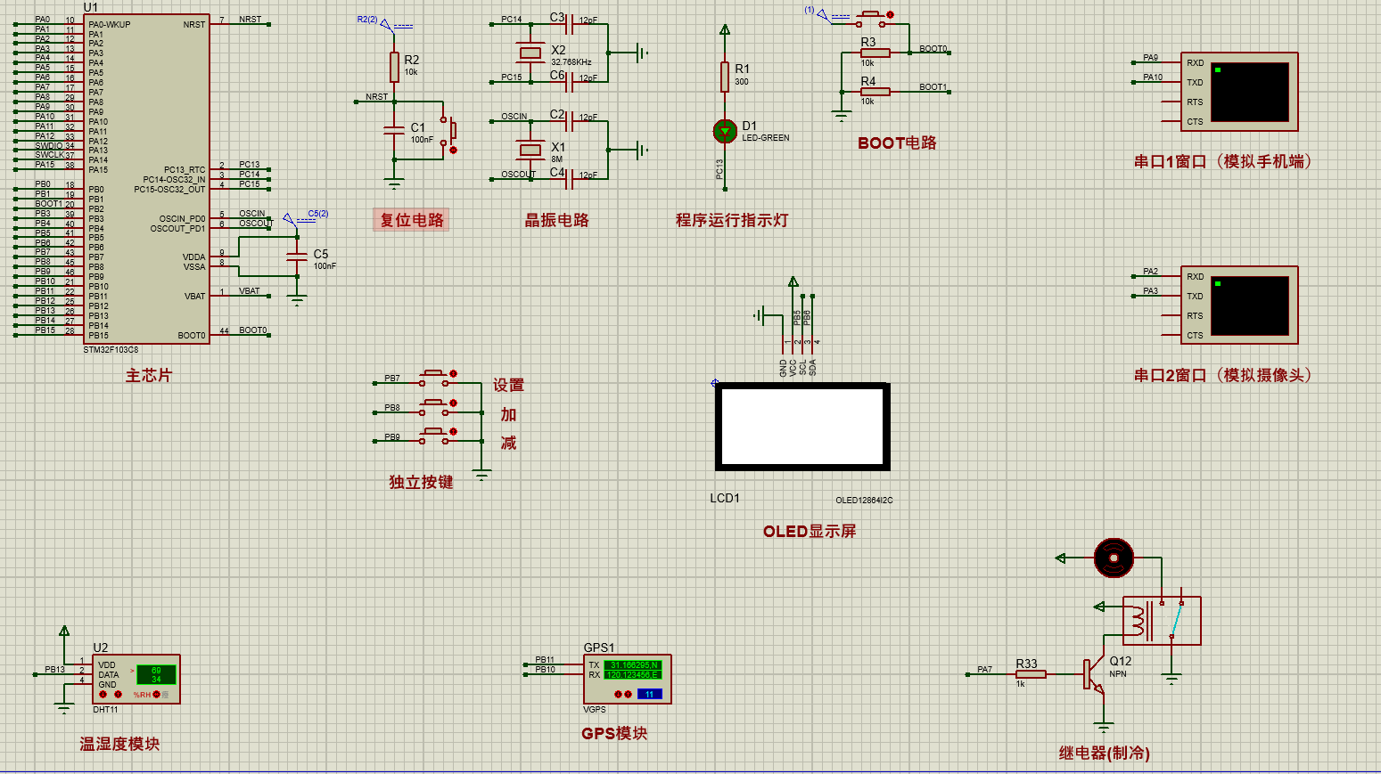The height and width of the screenshot is (774, 1381).
Task: Click the 继电器(制冷) label
Action: pyautogui.click(x=1104, y=753)
